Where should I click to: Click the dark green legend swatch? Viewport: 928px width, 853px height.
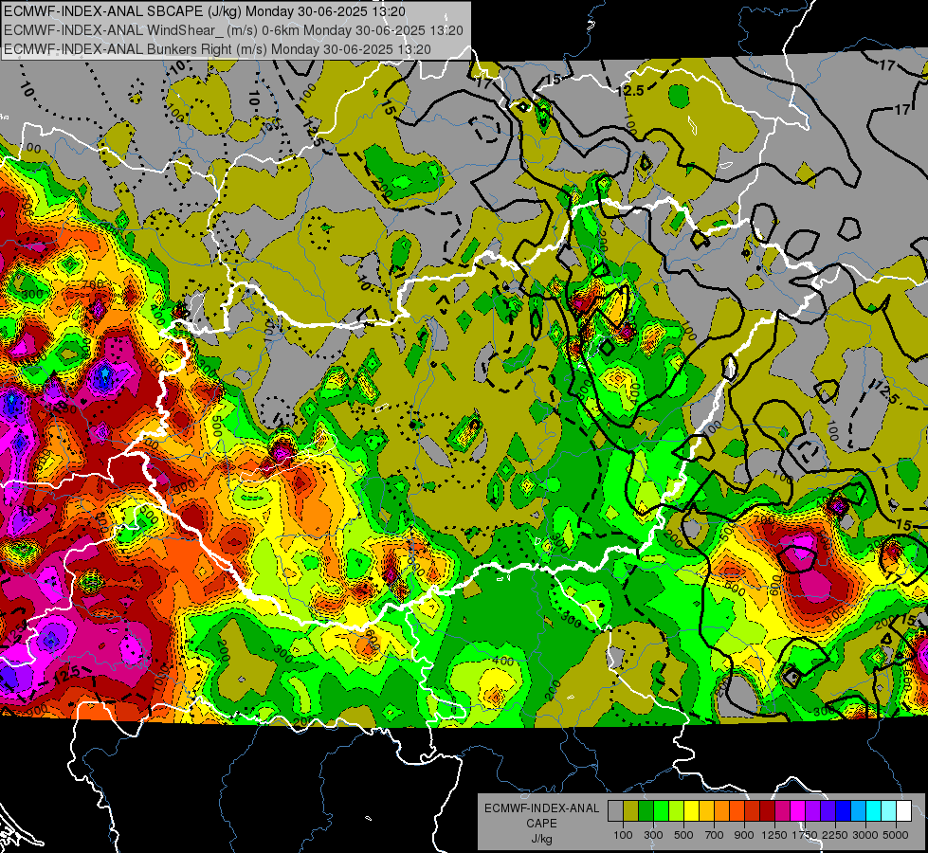646,811
